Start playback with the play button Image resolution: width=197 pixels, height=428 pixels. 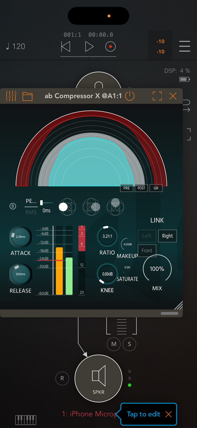[89, 47]
